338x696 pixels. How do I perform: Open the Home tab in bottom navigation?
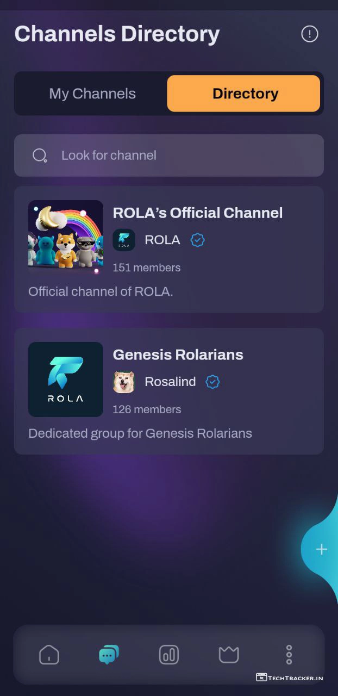pyautogui.click(x=49, y=654)
